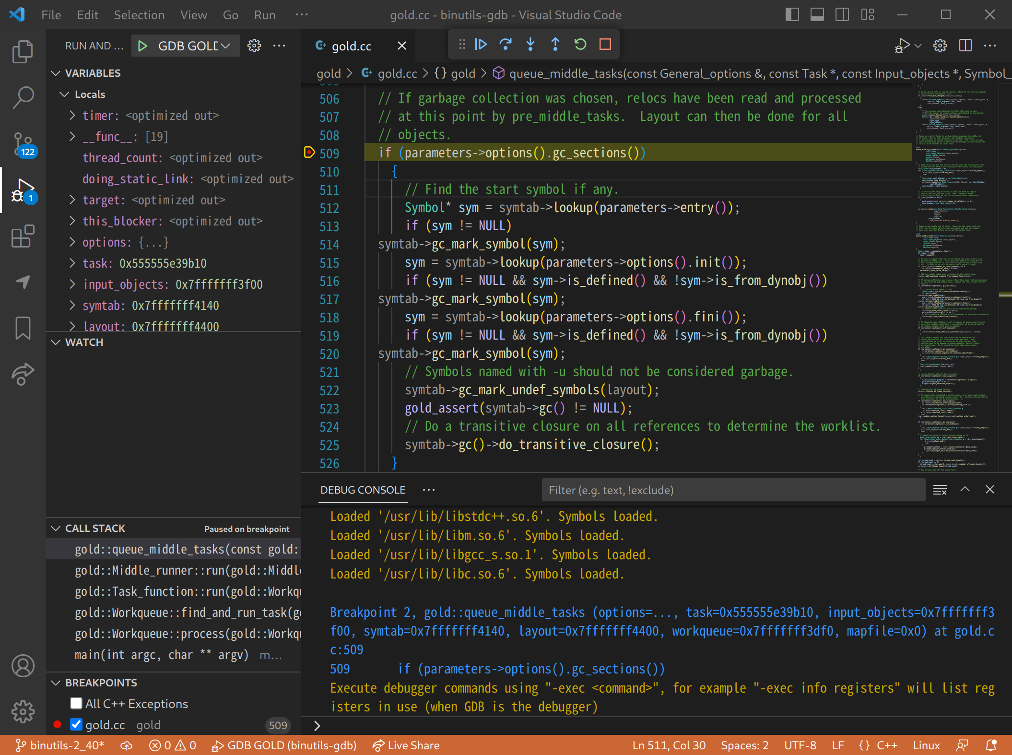Open Run and Debug more actions ellipsis
The image size is (1012, 755).
tap(279, 46)
